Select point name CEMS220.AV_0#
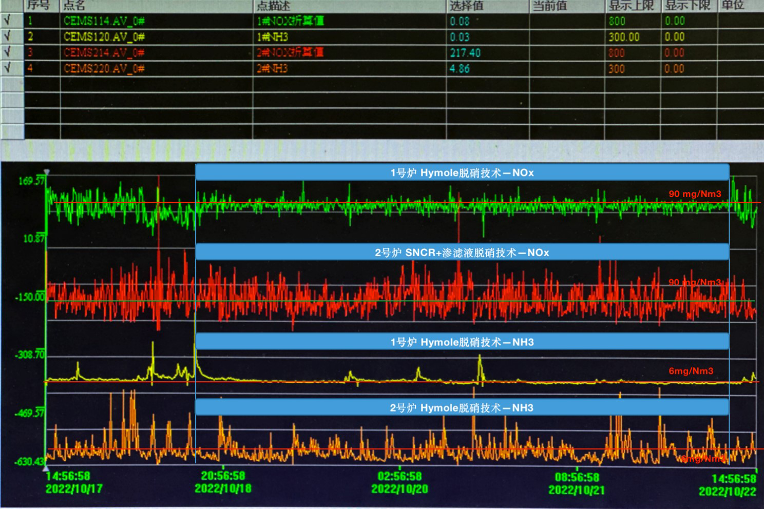Screen dimensions: 764x509 click(x=104, y=68)
